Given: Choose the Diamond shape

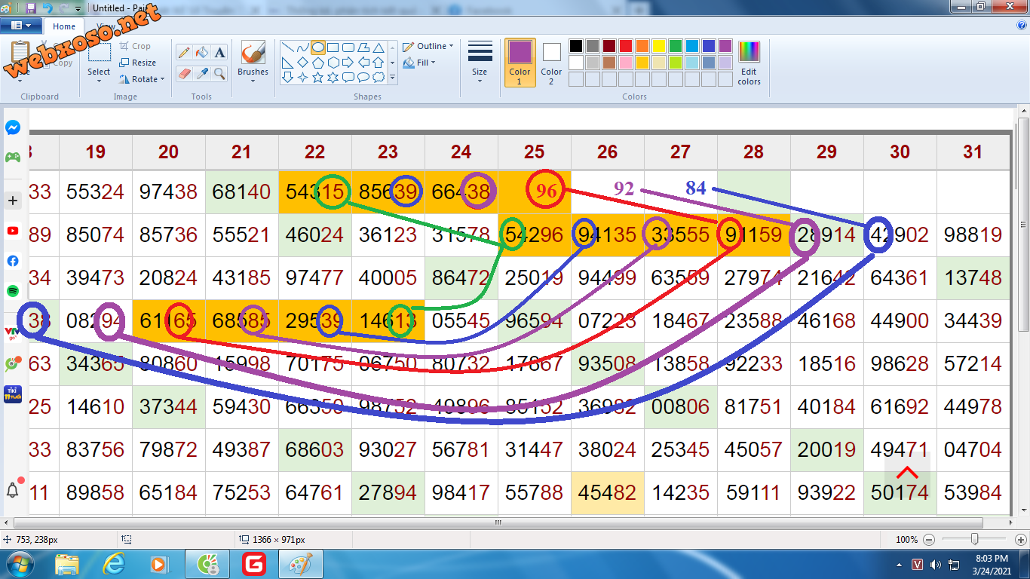Looking at the screenshot, I should pyautogui.click(x=303, y=63).
